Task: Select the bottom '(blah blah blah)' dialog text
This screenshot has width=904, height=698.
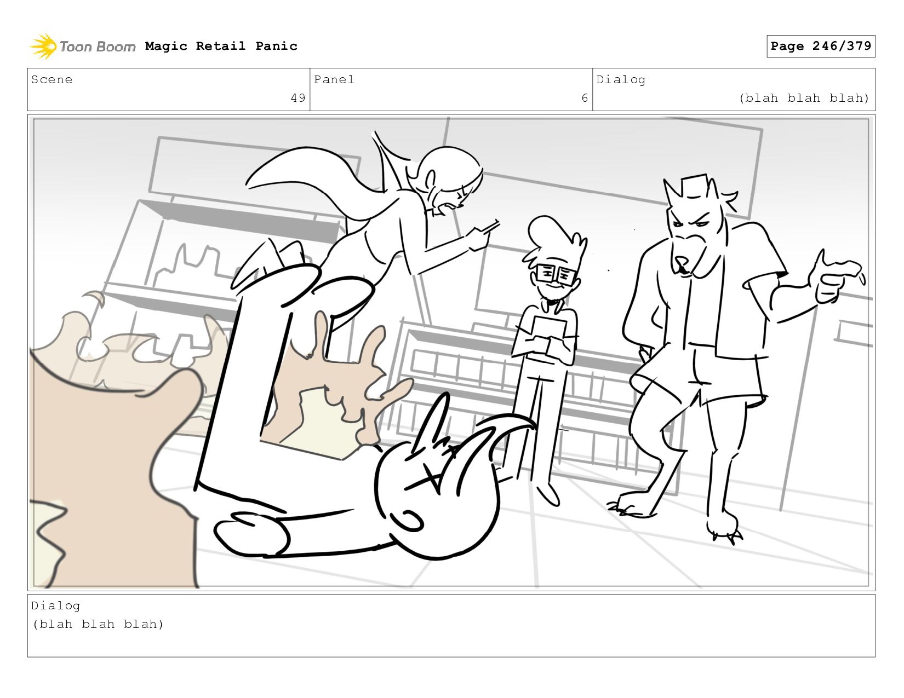Action: pos(98,624)
